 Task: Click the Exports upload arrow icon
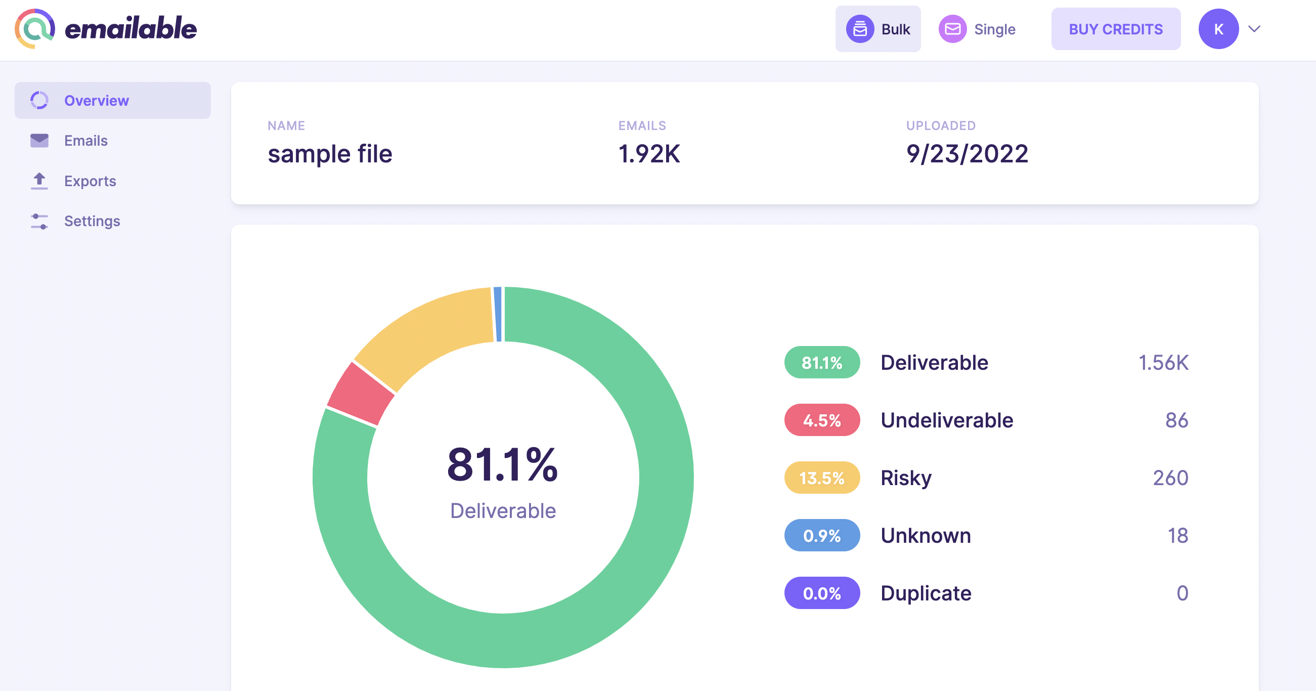tap(39, 181)
